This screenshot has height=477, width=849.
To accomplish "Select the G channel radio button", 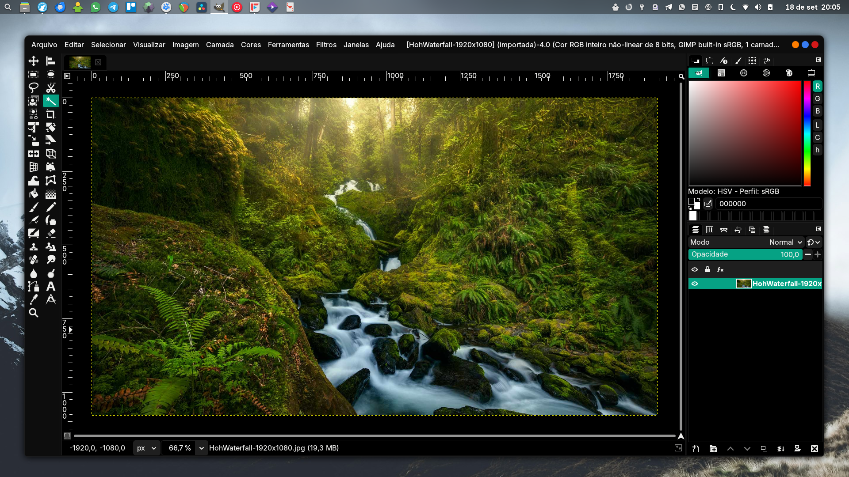I will [x=817, y=99].
